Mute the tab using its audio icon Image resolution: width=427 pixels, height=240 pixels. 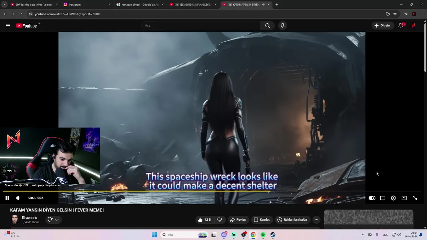pyautogui.click(x=263, y=5)
